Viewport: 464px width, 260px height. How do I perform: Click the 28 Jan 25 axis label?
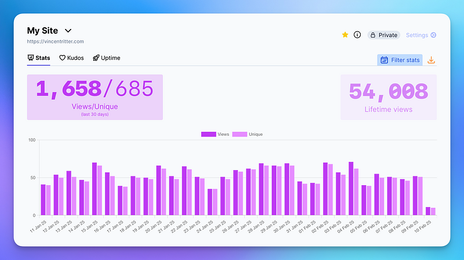click(x=256, y=226)
